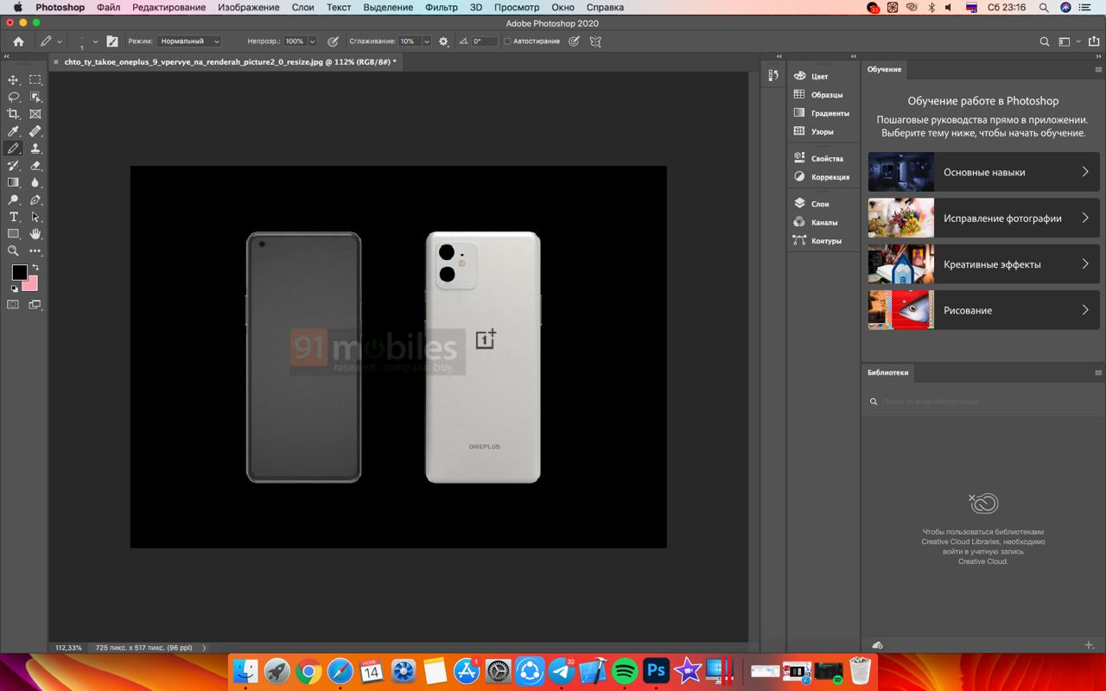
Task: Select the History Brush tool
Action: 13,165
